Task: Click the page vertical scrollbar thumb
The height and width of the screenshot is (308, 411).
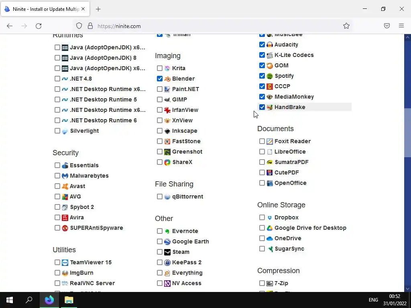Action: (x=407, y=133)
